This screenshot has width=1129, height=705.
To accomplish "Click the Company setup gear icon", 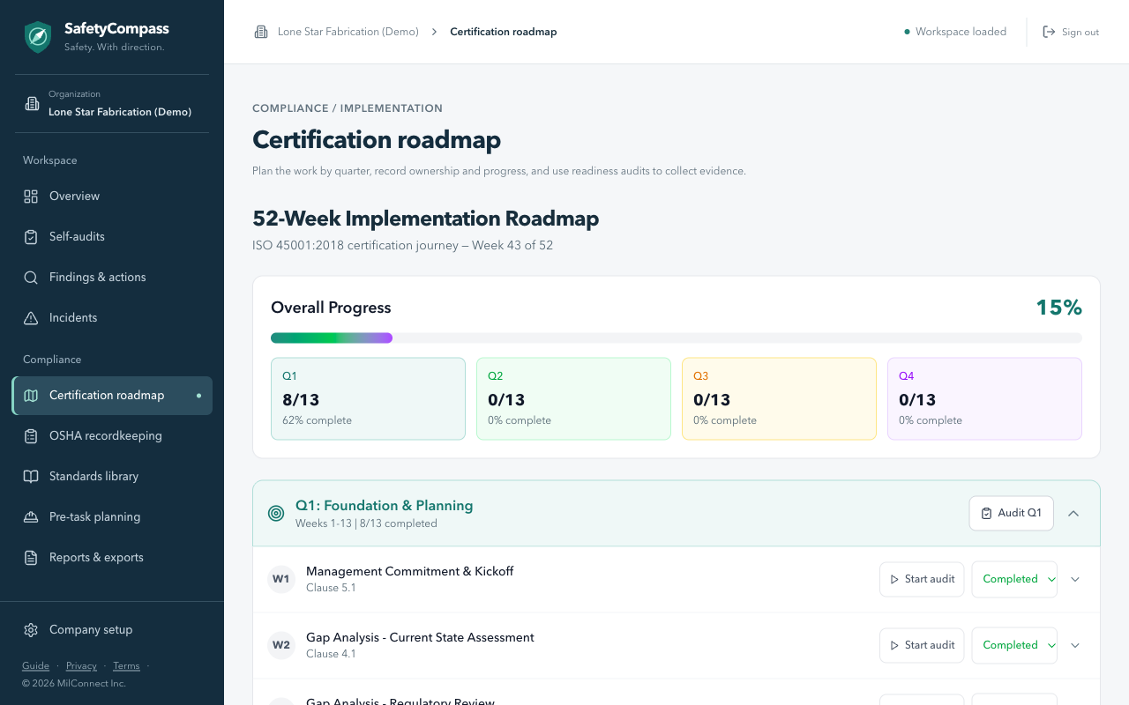I will 31,630.
